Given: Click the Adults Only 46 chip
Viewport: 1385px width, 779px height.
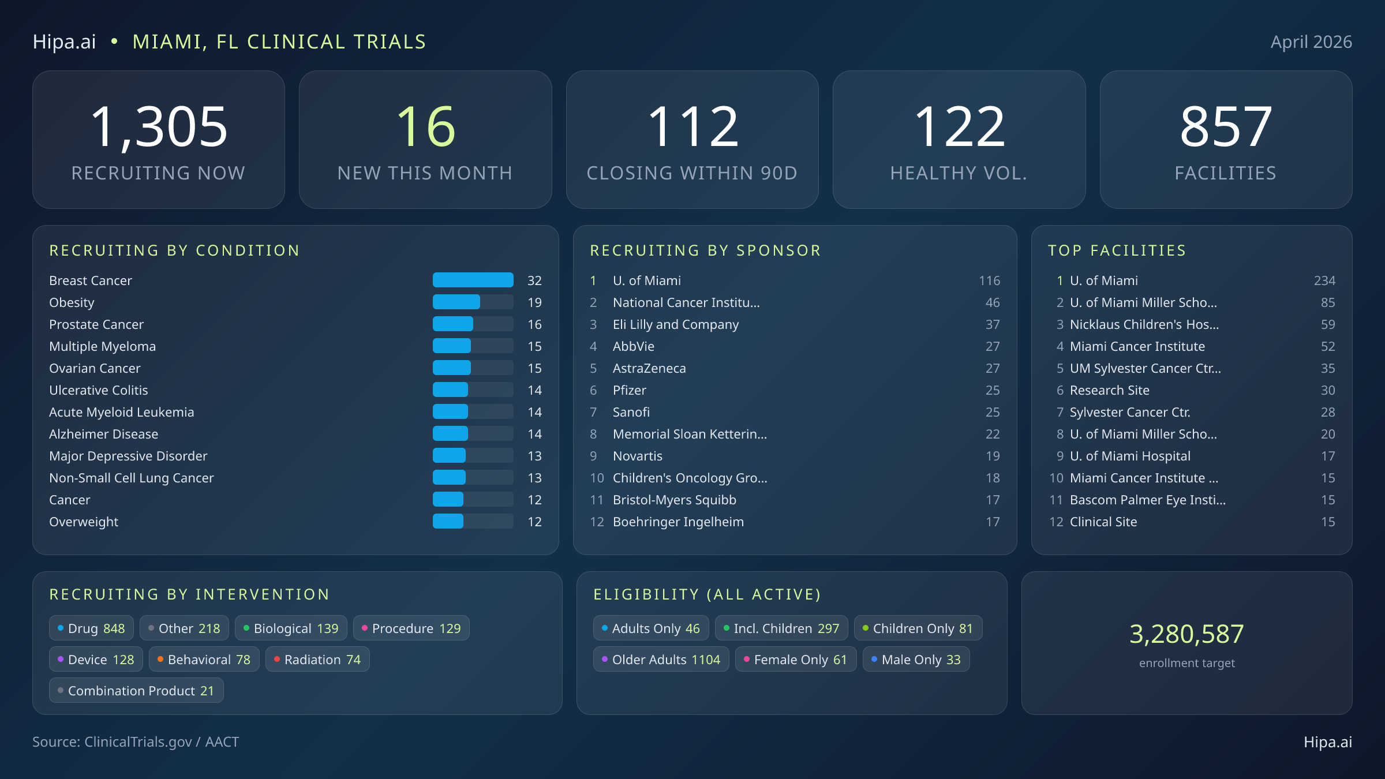Looking at the screenshot, I should pos(651,628).
